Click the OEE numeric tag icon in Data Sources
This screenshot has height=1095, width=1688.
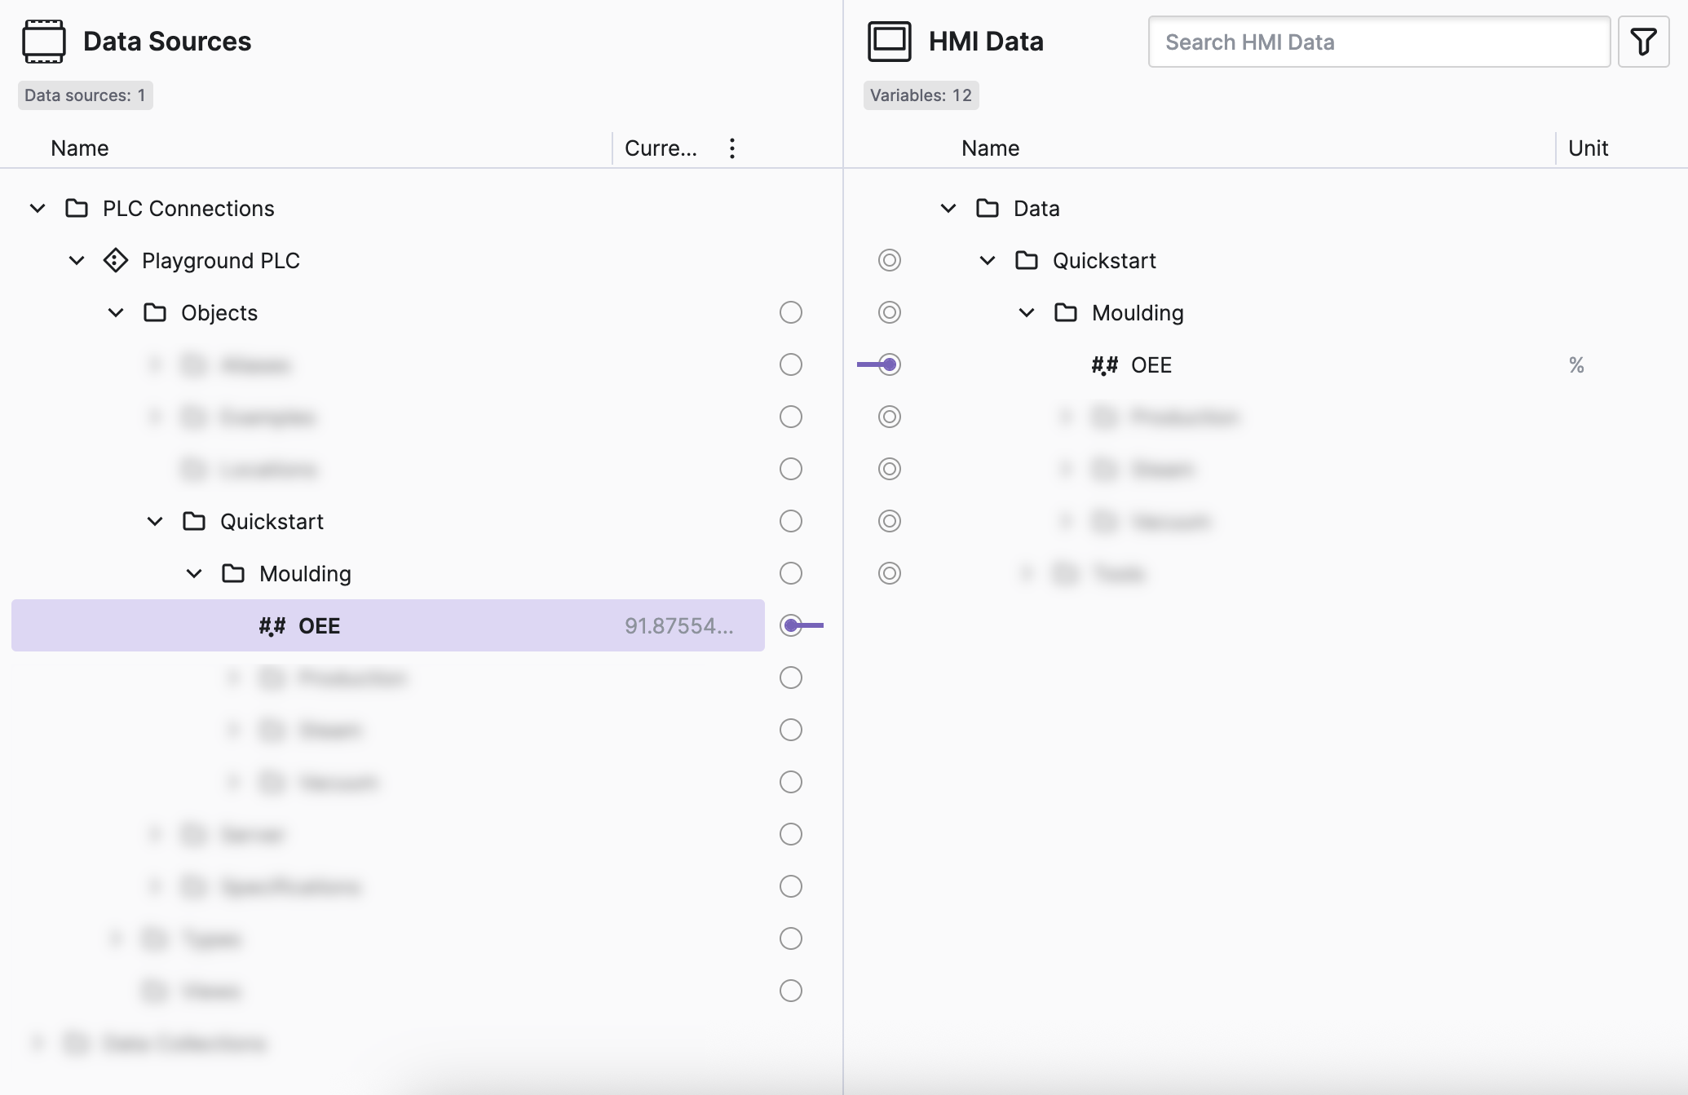(x=272, y=626)
